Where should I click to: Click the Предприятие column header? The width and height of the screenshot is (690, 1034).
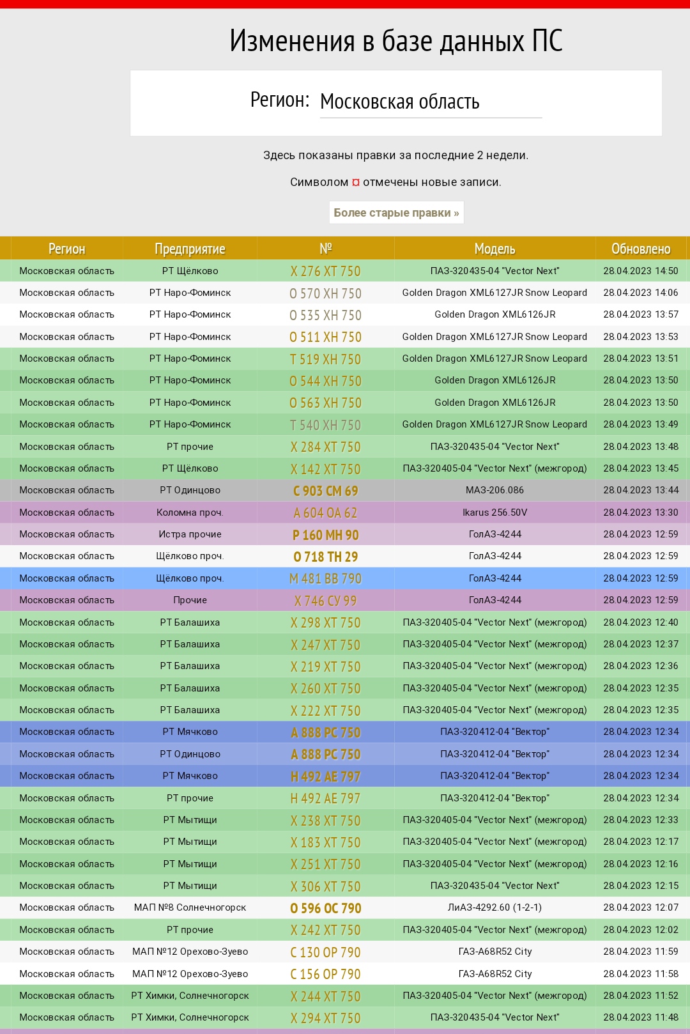point(190,249)
